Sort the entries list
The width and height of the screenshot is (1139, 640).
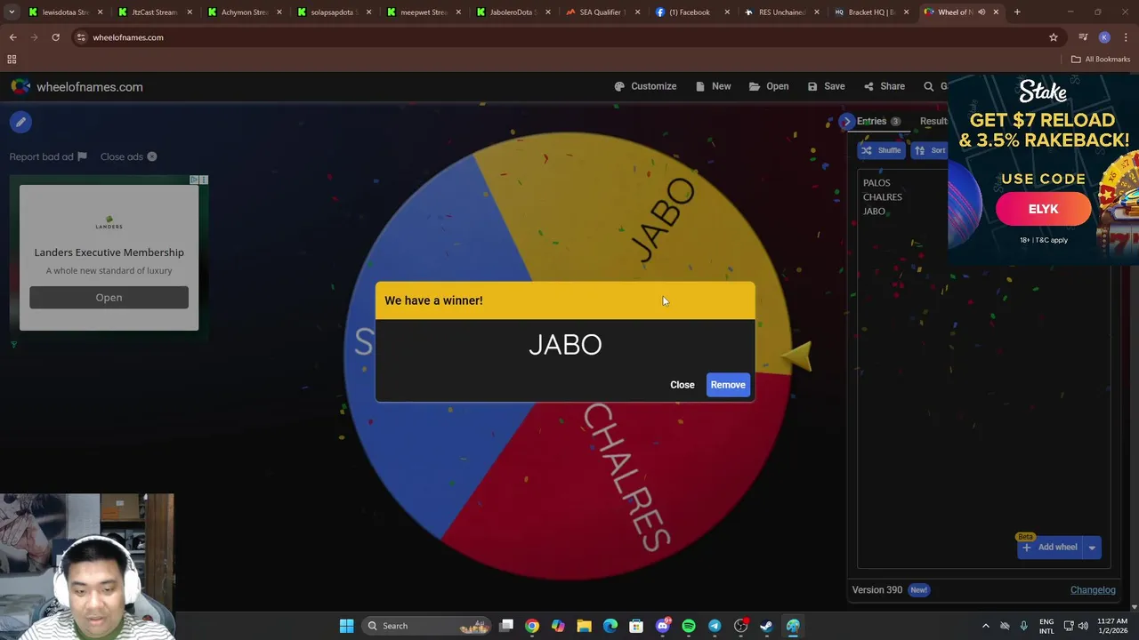pos(930,150)
